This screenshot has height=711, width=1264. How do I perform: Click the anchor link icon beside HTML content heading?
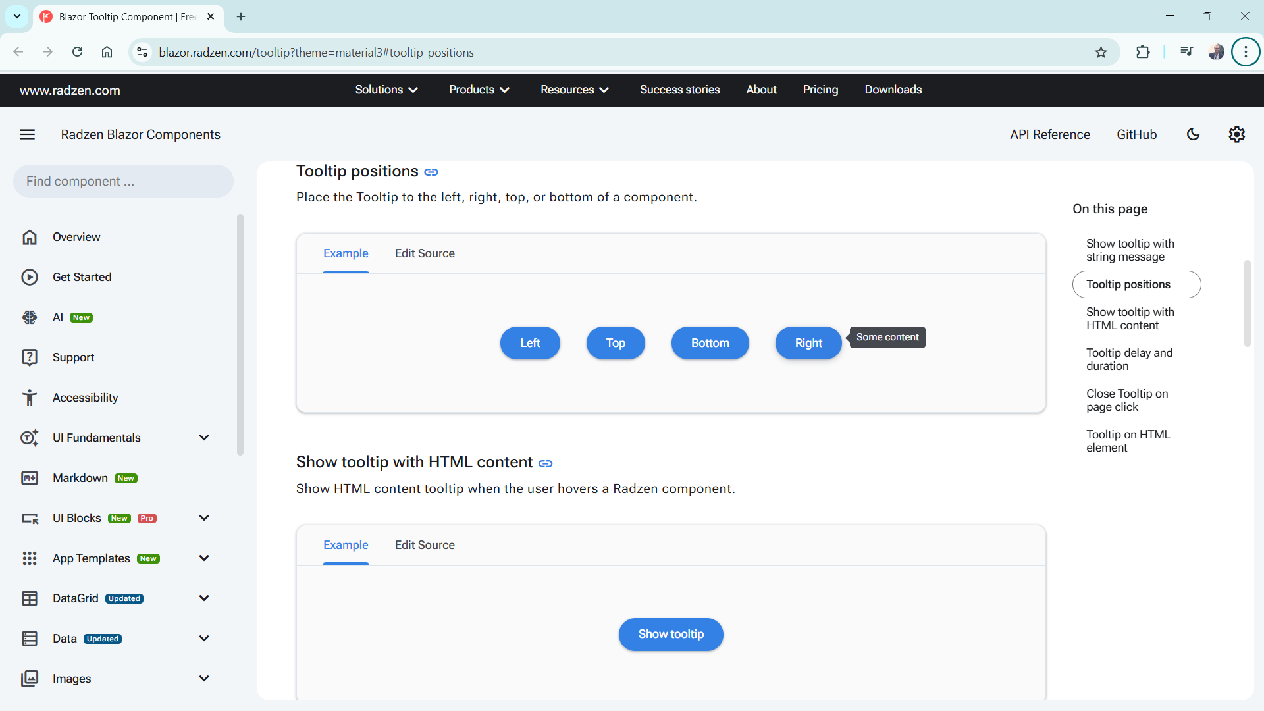point(545,463)
